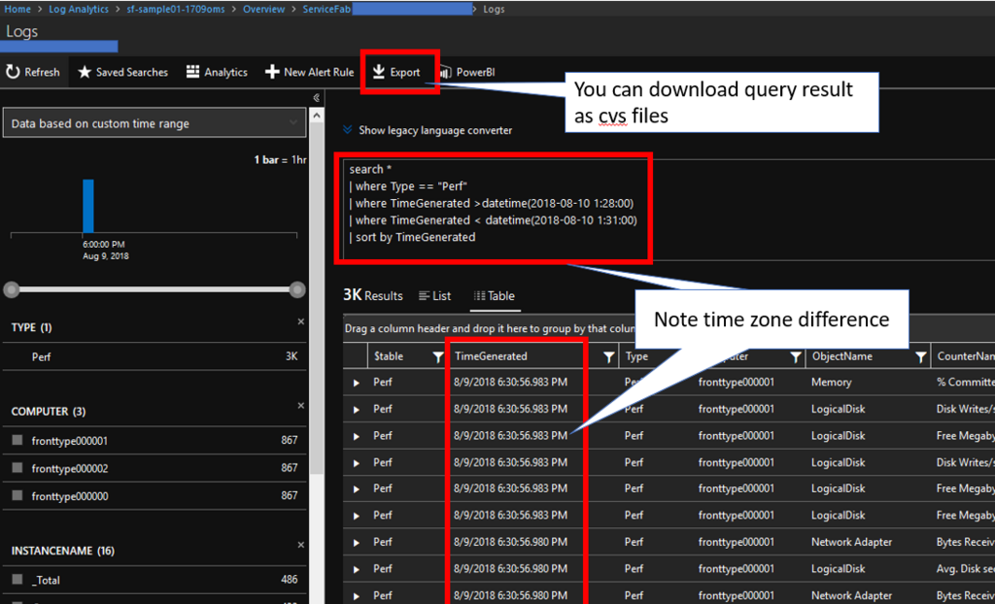Expand the first LogicalDisk Disk Writes row

click(356, 410)
